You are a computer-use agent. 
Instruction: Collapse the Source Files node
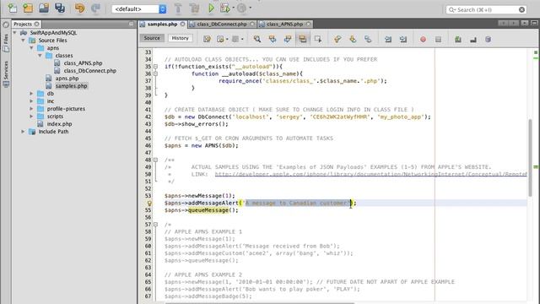tap(23, 41)
